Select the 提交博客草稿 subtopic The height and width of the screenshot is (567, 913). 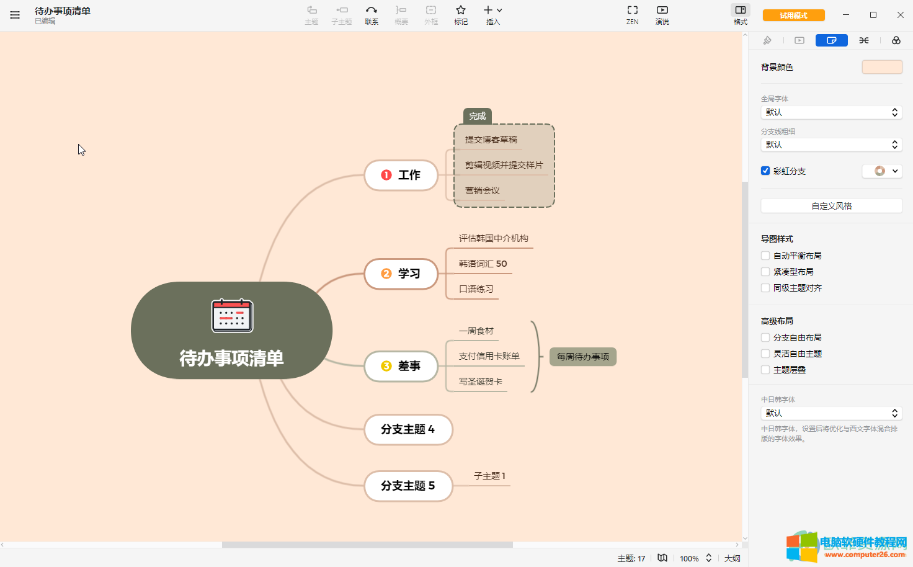point(491,140)
